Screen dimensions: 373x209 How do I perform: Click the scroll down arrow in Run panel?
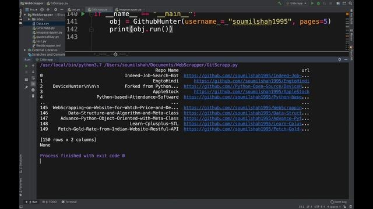33,72
